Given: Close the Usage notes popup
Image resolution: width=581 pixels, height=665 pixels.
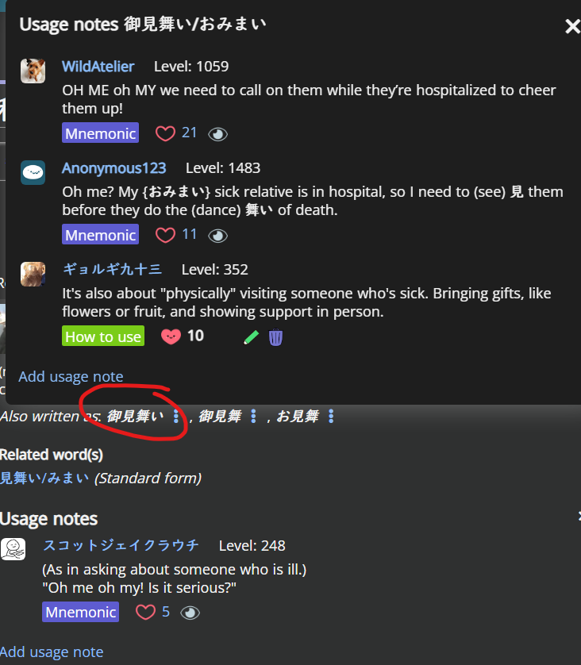Looking at the screenshot, I should pyautogui.click(x=572, y=26).
